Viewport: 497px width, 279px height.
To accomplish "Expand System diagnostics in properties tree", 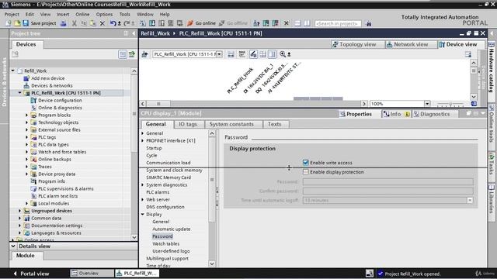I will tap(143, 184).
